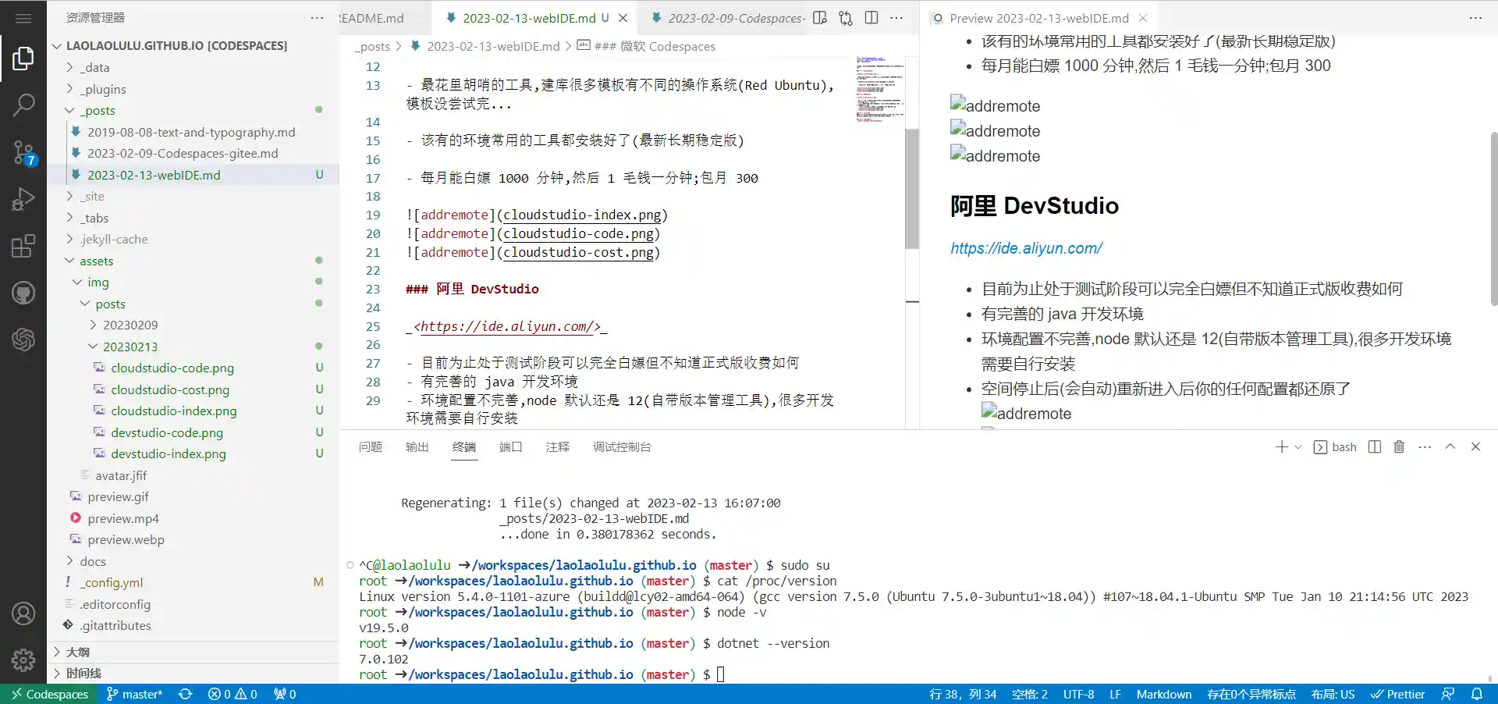Toggle Prettier formatter in status bar

tap(1398, 694)
